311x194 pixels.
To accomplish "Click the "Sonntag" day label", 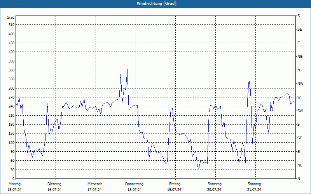I will coord(254,184).
